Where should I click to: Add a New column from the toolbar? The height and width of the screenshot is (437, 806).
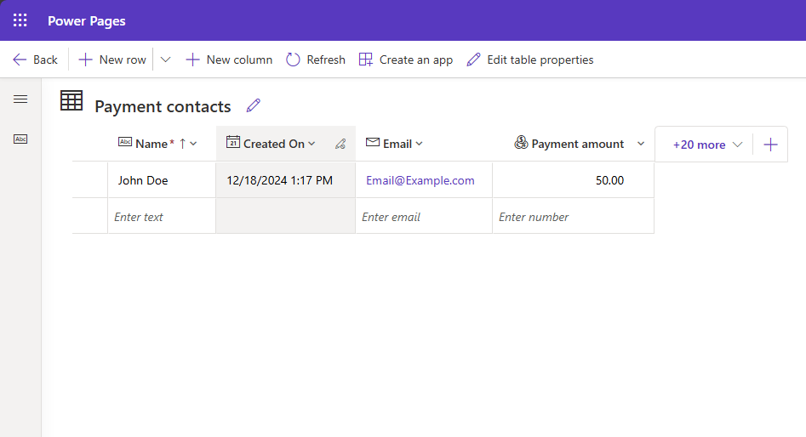[x=229, y=60]
